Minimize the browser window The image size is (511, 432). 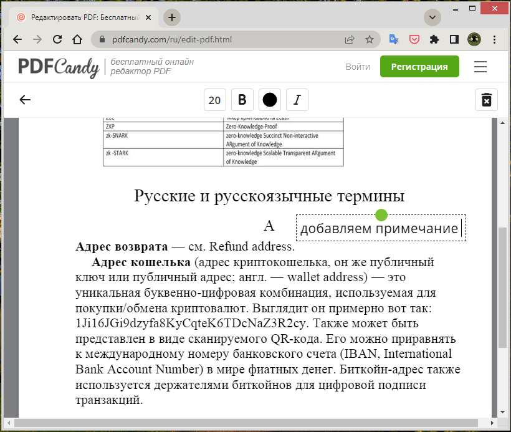click(x=456, y=9)
